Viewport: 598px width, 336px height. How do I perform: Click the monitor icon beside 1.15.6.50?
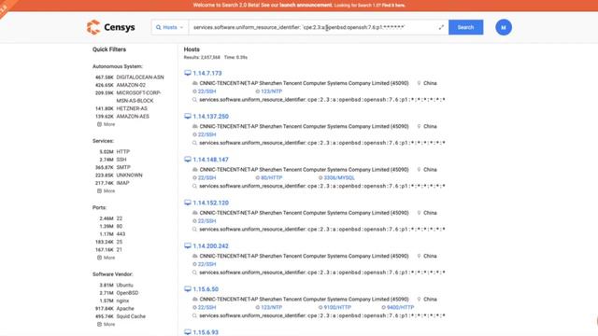pyautogui.click(x=187, y=289)
